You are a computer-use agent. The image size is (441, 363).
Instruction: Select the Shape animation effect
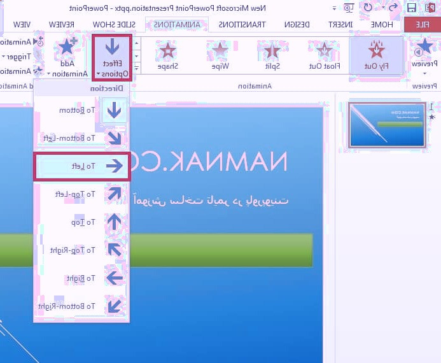click(x=167, y=55)
